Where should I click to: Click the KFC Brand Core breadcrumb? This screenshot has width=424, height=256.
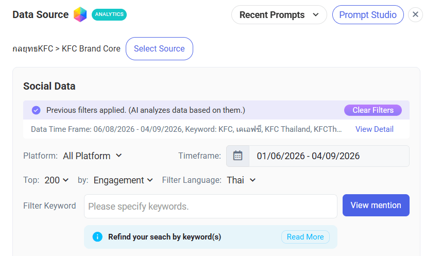(91, 48)
